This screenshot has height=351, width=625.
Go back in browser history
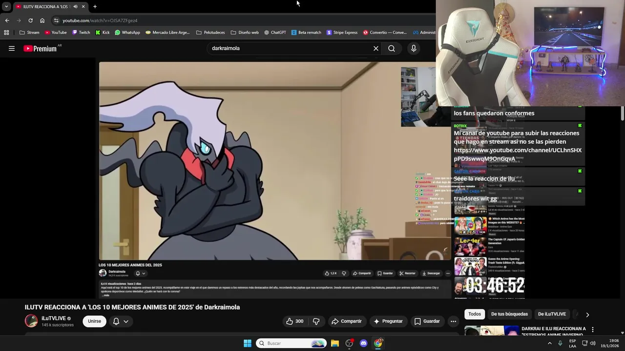[x=7, y=20]
